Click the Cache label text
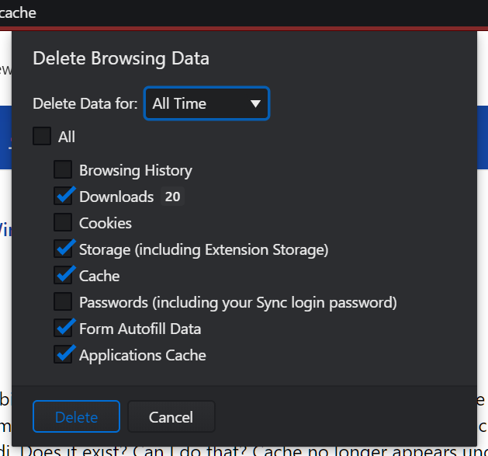 99,276
